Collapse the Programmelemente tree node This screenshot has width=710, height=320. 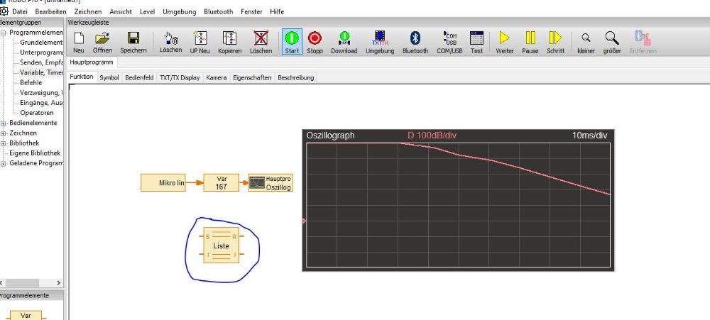click(4, 33)
